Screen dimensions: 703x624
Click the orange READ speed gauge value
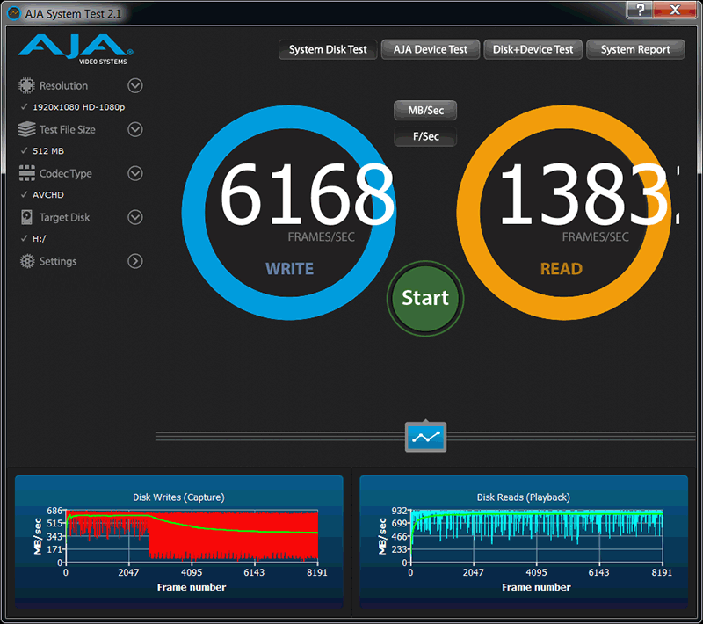tap(588, 194)
